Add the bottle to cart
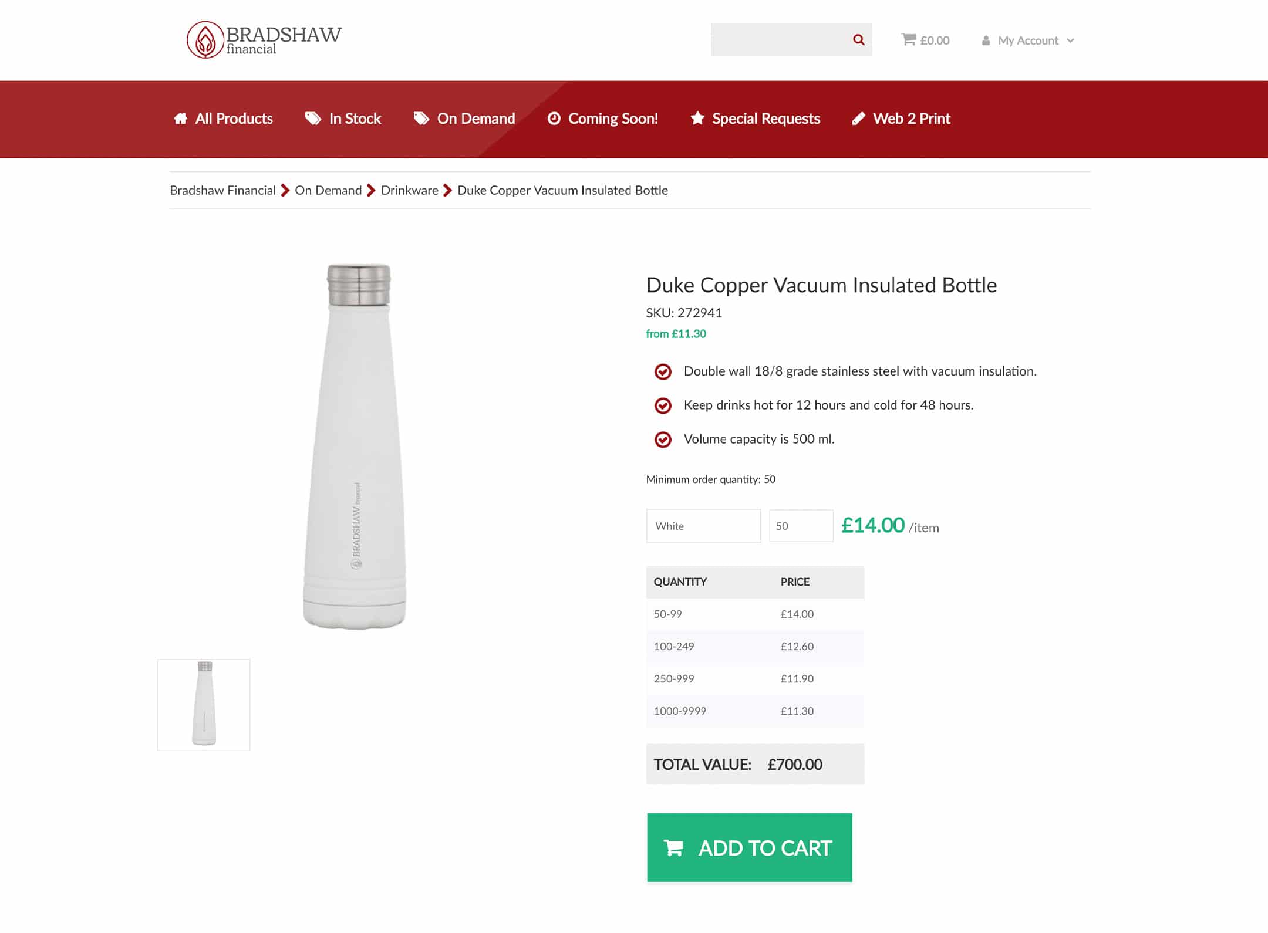This screenshot has width=1268, height=933. (x=749, y=847)
